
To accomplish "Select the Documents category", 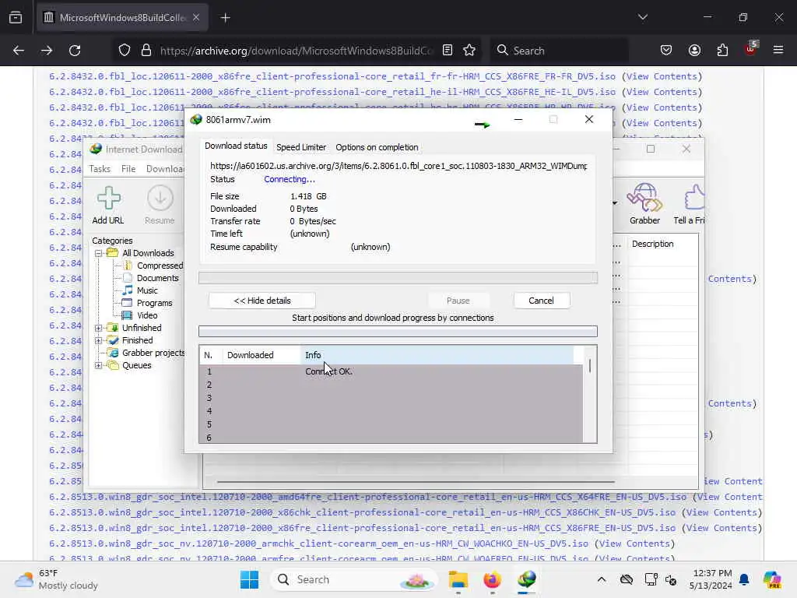I will click(x=157, y=278).
